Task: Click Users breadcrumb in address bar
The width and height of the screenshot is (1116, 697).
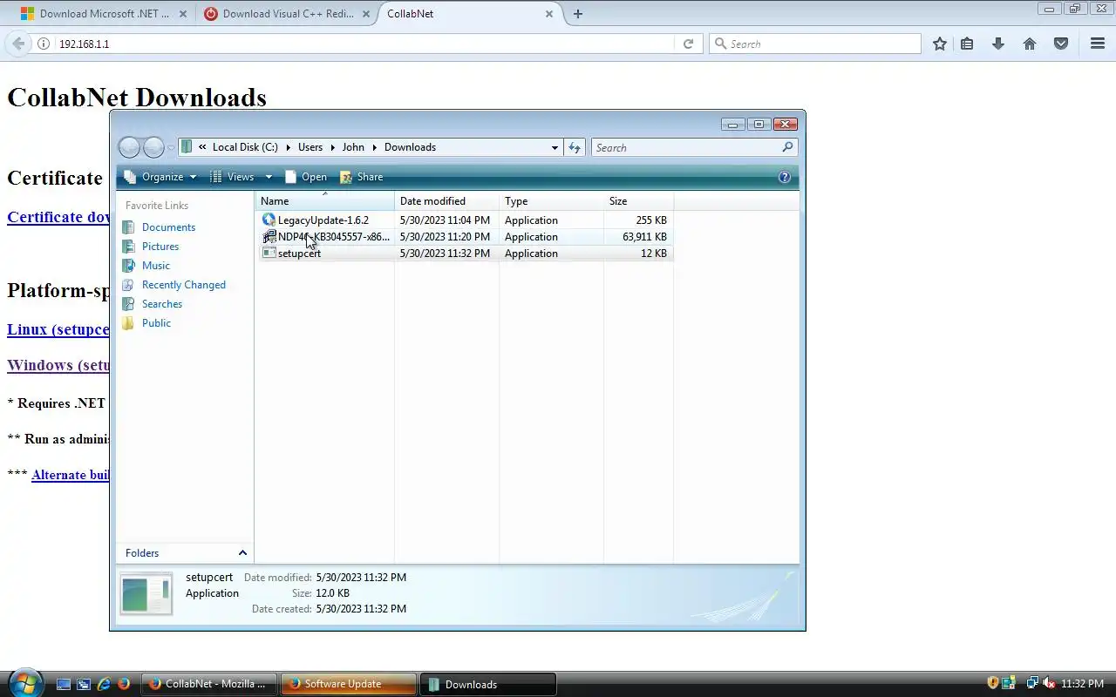Action: (310, 147)
